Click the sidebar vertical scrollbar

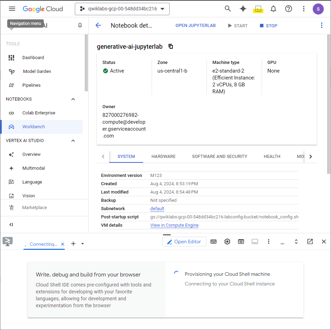click(86, 63)
